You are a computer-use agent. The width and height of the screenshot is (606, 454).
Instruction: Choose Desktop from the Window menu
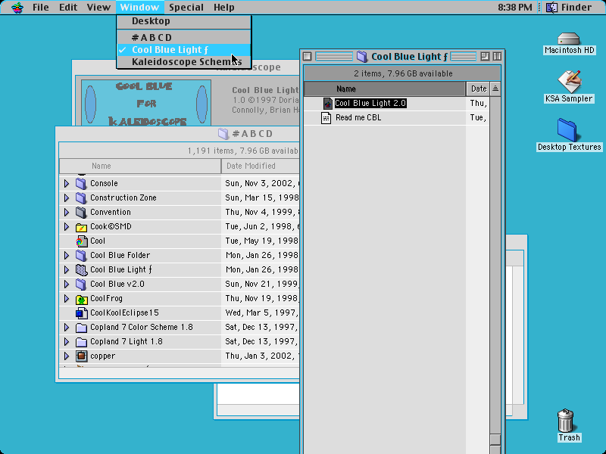click(184, 21)
